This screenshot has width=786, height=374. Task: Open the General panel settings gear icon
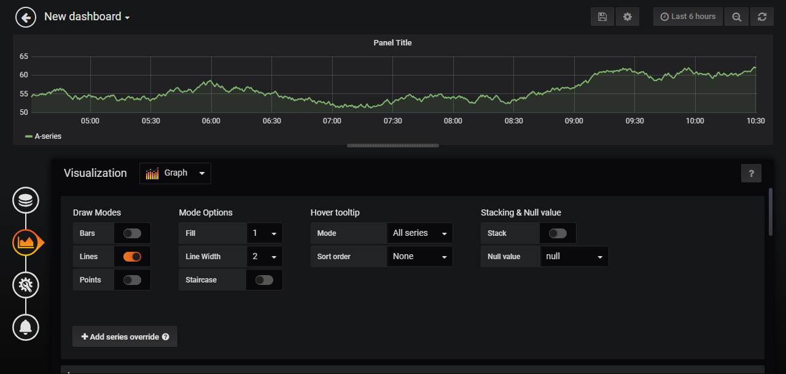25,284
